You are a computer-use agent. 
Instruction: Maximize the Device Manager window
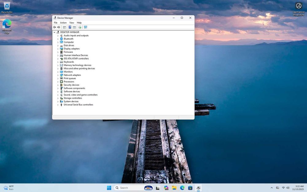click(x=182, y=18)
